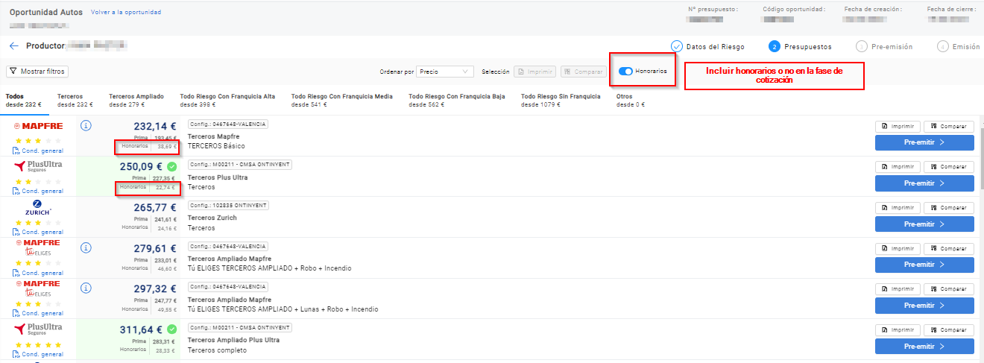Compare the Mapfre 297,32 € quote

coord(949,288)
